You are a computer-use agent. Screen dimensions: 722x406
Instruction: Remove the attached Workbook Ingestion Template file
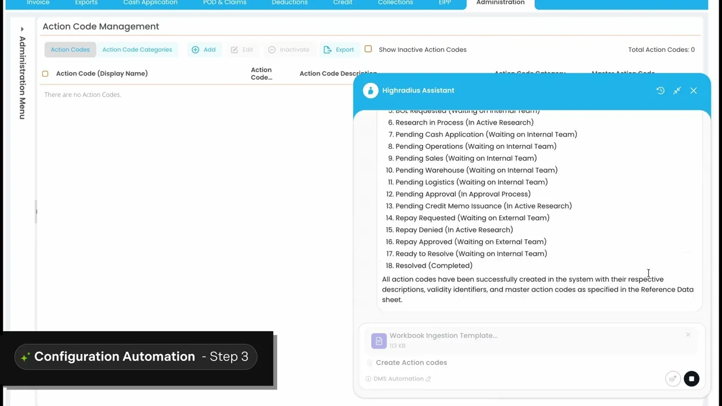click(688, 335)
